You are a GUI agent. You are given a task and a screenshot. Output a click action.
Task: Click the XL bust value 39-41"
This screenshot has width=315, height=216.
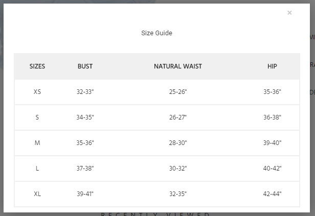[x=85, y=194]
